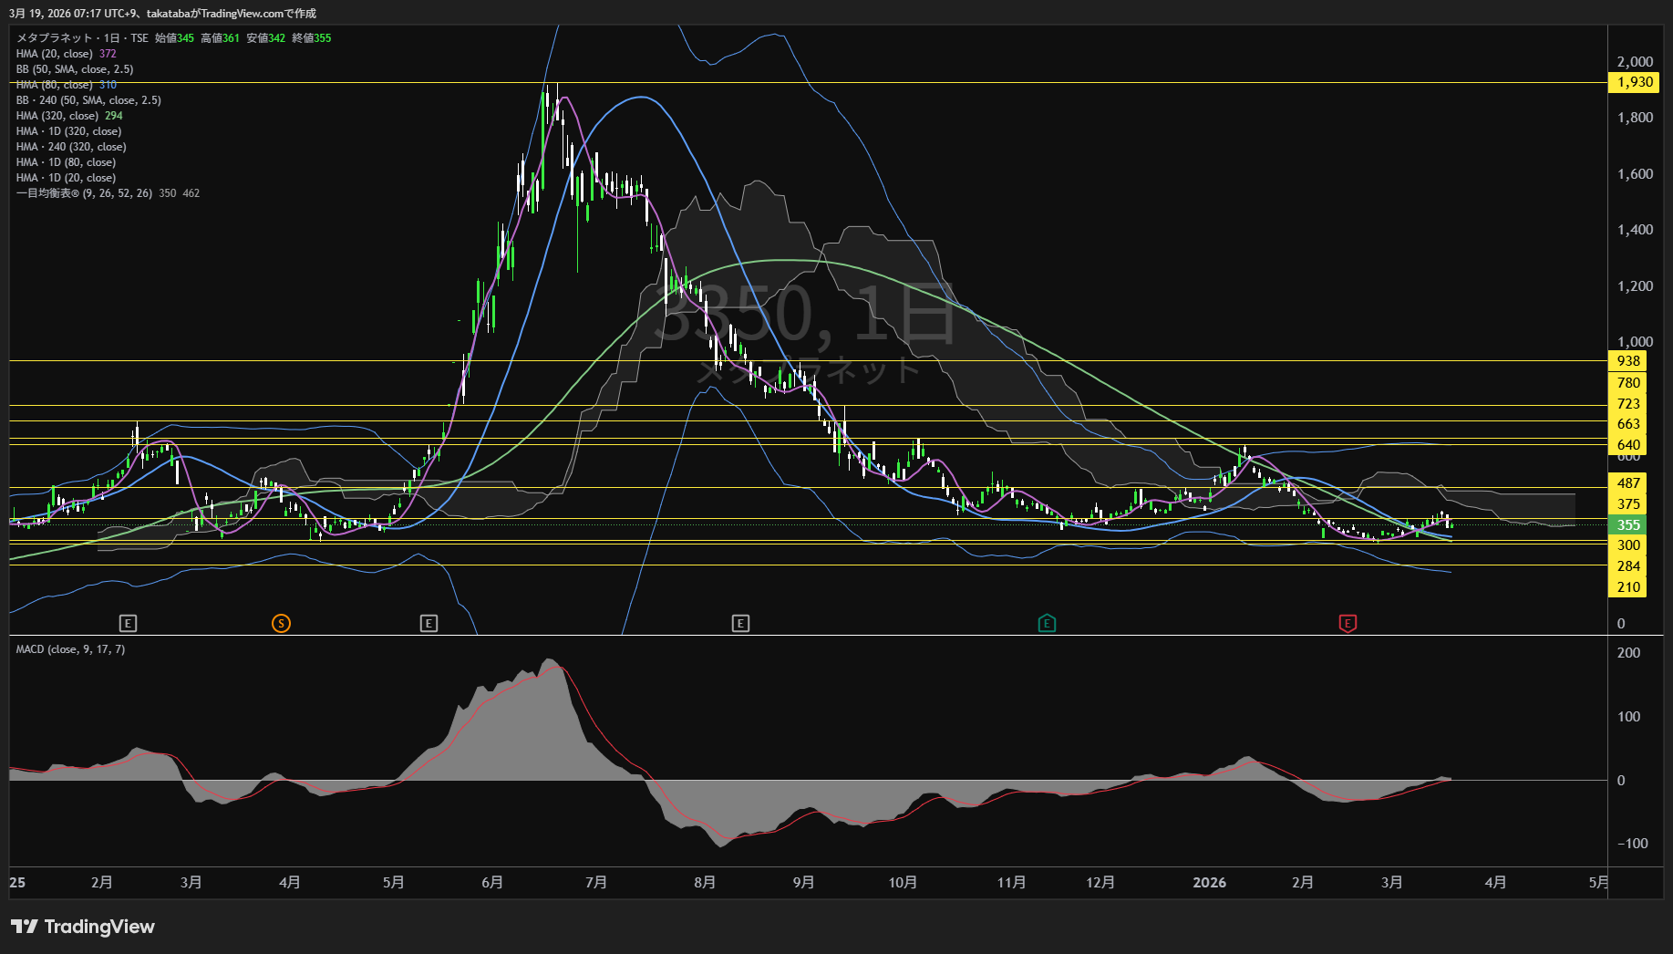This screenshot has width=1673, height=954.
Task: Select the 938 price level label
Action: pos(1628,361)
